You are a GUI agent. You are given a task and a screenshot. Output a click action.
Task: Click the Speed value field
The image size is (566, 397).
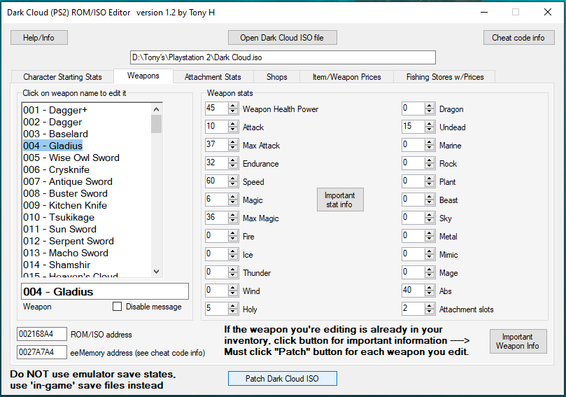(x=216, y=181)
